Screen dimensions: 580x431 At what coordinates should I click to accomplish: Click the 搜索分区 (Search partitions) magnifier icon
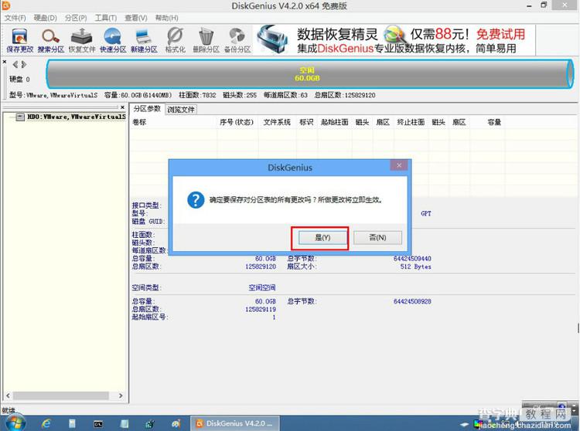pos(51,40)
